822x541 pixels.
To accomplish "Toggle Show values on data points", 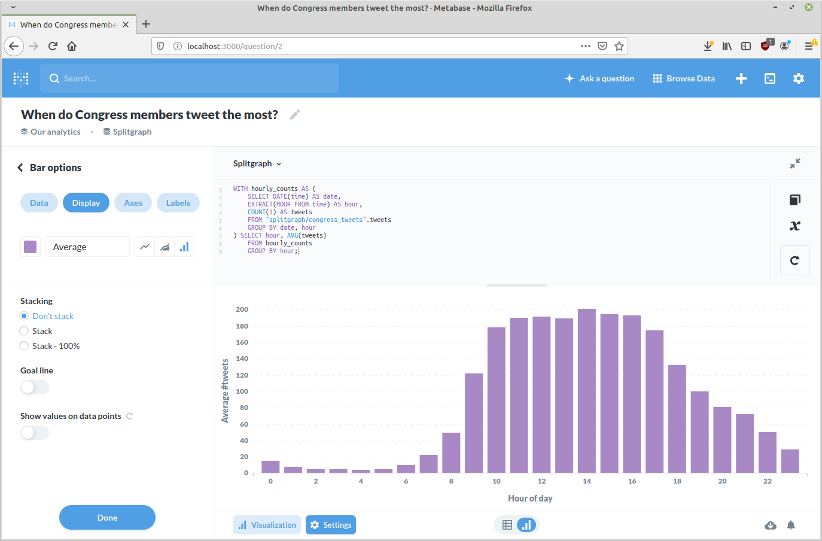I will (35, 433).
